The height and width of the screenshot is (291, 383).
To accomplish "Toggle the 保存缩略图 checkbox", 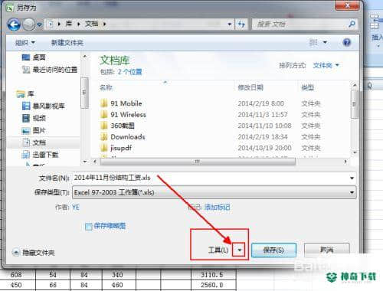I will (x=88, y=227).
